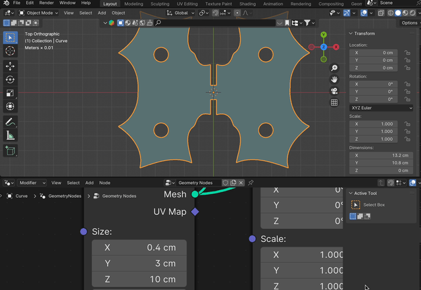421x290 pixels.
Task: Switch to the Shading workspace tab
Action: click(247, 4)
